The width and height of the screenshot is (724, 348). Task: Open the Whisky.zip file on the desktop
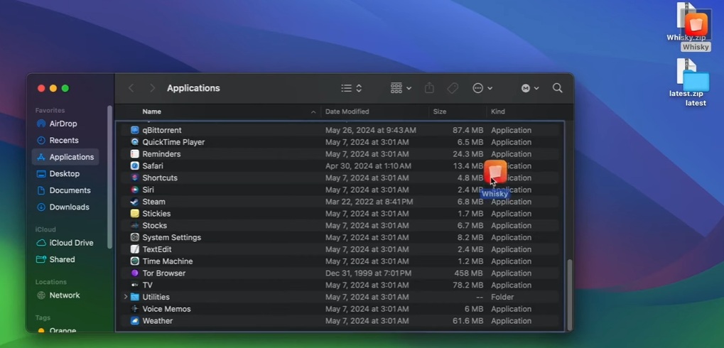pyautogui.click(x=686, y=21)
